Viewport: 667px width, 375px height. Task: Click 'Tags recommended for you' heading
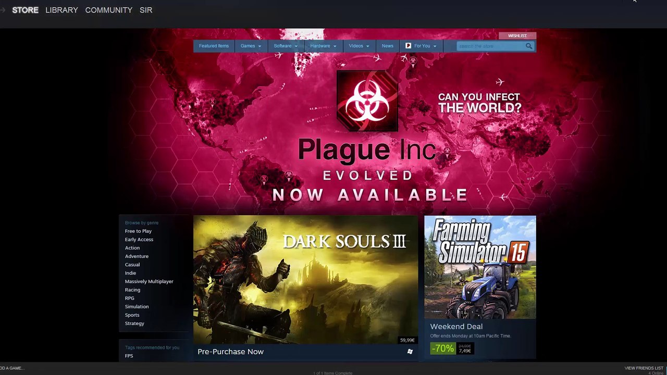pos(152,347)
